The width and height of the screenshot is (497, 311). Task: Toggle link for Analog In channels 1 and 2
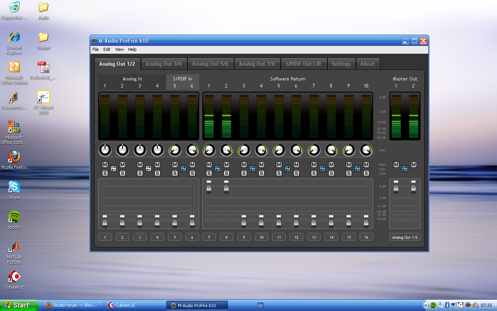click(x=113, y=168)
